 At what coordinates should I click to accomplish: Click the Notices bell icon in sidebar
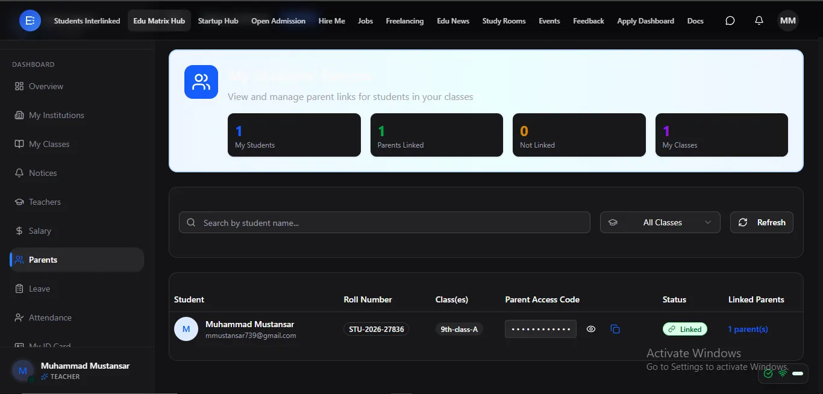click(x=19, y=173)
